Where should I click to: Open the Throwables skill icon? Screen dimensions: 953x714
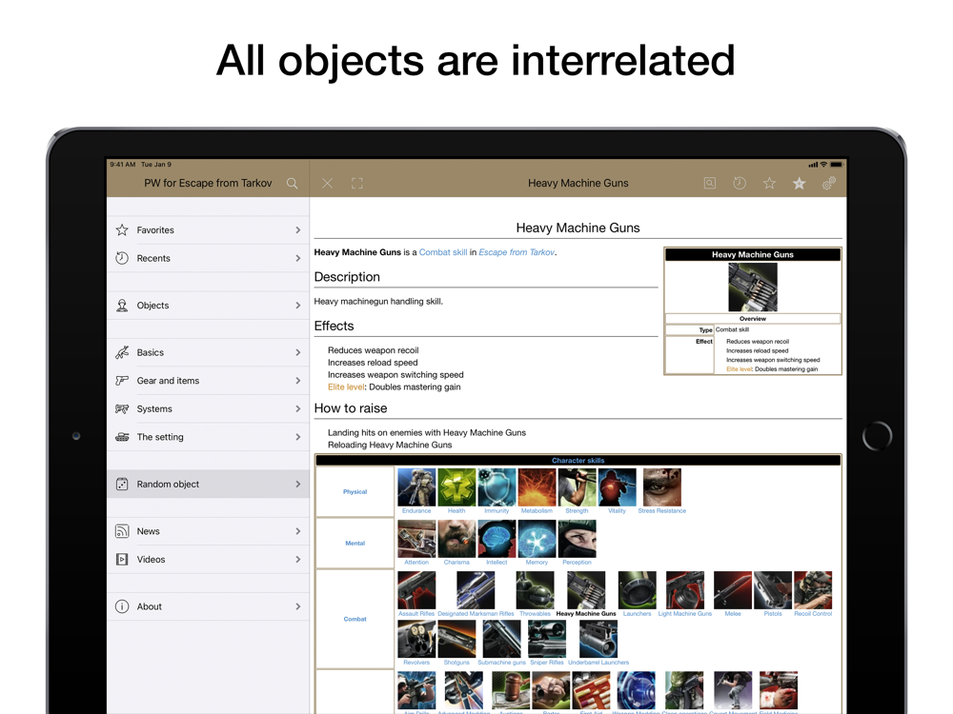(x=535, y=590)
